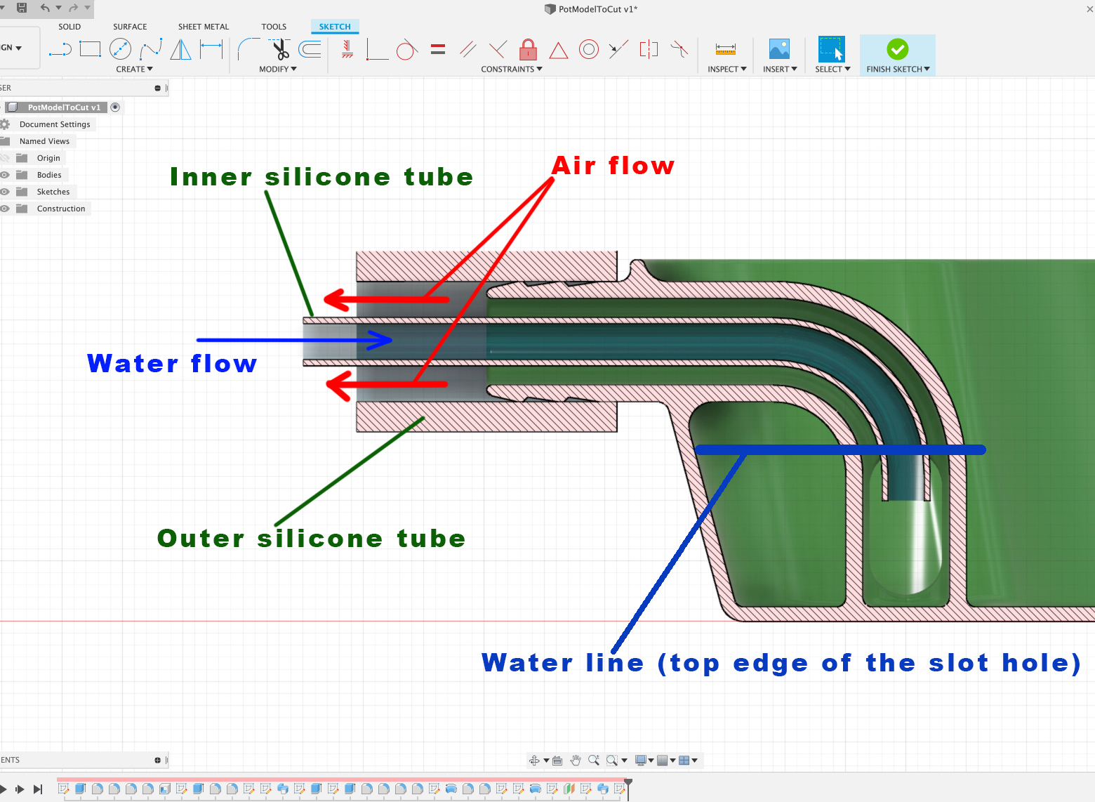Switch to the SOLID tab
Screen dimensions: 1095x802
point(69,26)
